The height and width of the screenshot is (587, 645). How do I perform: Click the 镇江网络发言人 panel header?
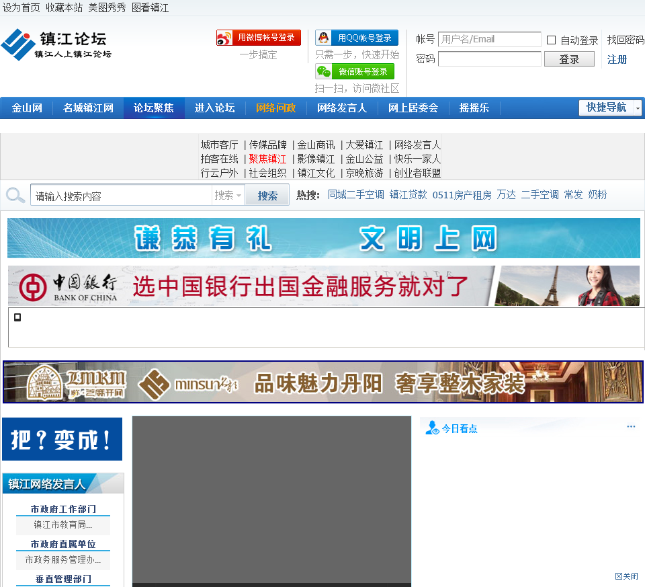click(63, 483)
